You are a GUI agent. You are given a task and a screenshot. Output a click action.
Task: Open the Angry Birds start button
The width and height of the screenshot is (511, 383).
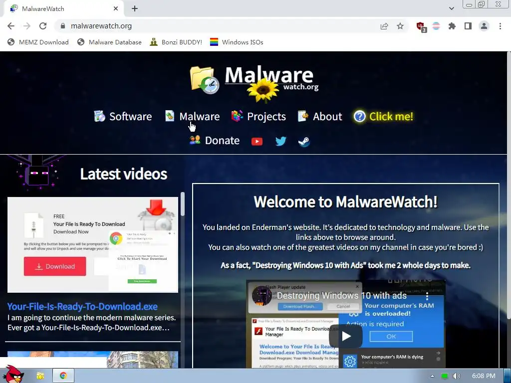click(12, 375)
